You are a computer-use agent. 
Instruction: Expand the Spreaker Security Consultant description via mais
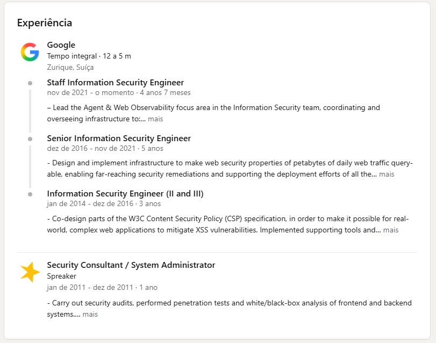click(x=90, y=314)
